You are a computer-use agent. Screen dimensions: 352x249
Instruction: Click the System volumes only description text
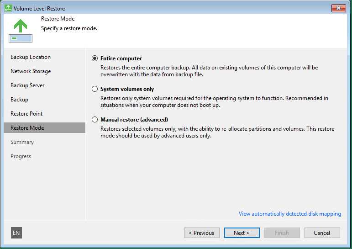(x=214, y=101)
